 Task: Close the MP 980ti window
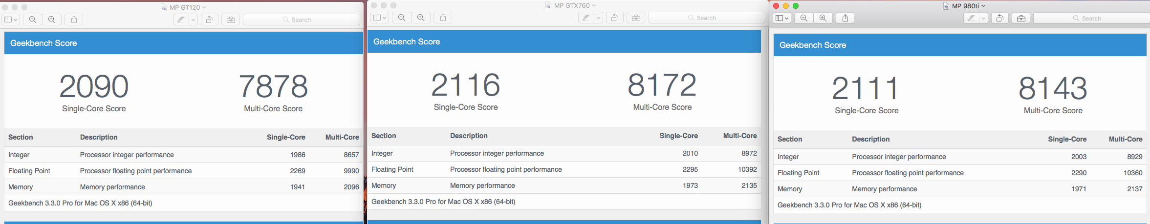776,6
